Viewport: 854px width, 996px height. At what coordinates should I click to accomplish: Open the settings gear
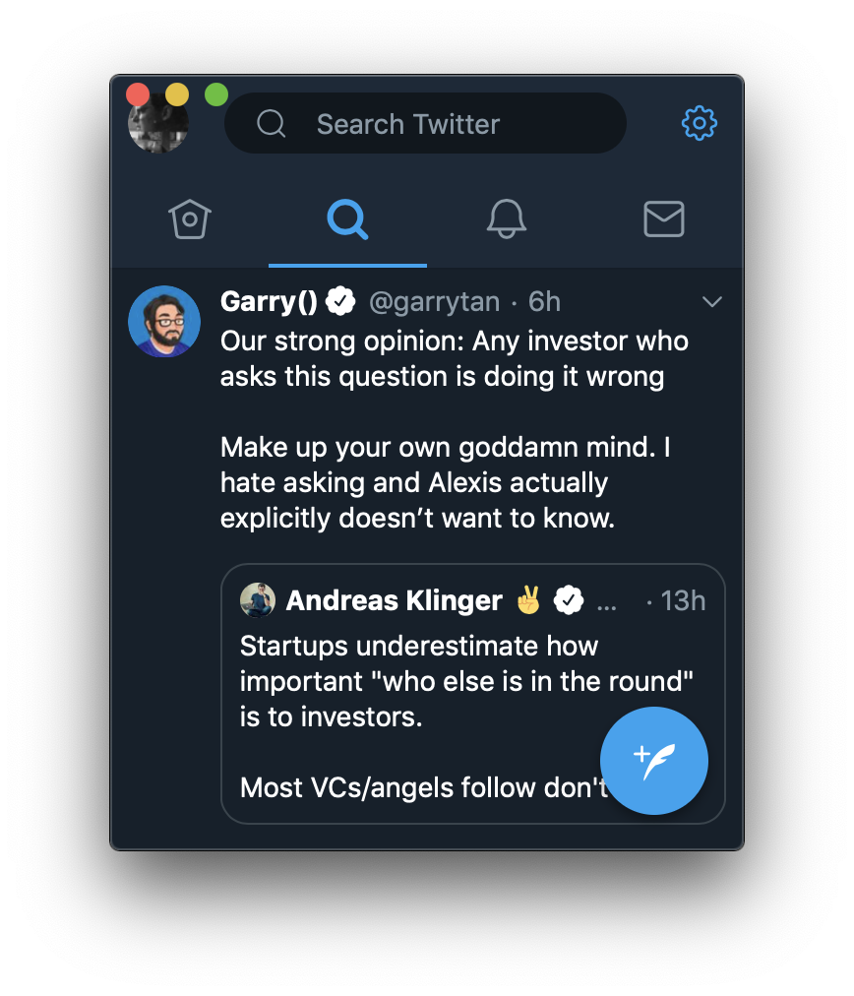[x=700, y=123]
